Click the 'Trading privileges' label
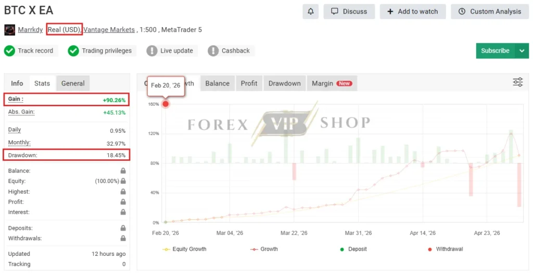This screenshot has width=533, height=274. click(107, 51)
